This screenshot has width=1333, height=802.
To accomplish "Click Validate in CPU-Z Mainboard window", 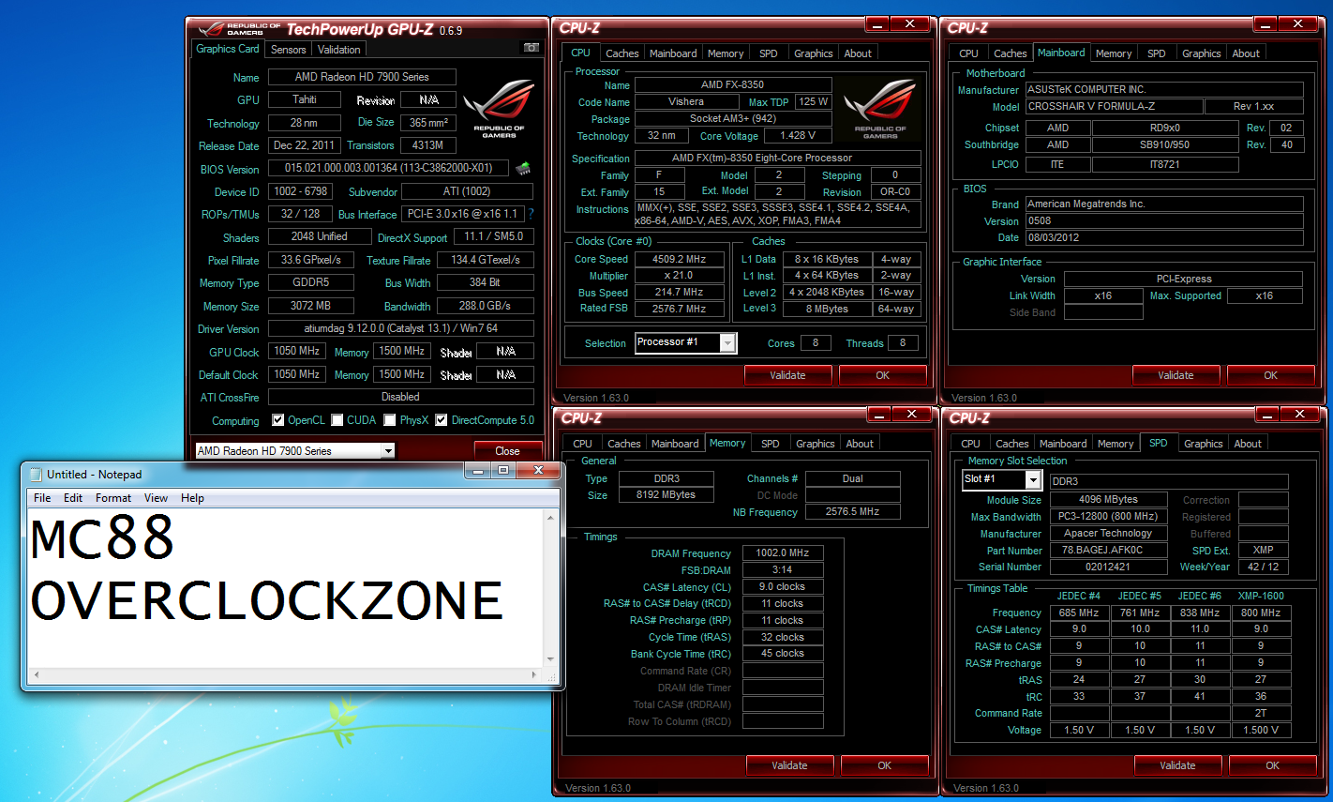I will tap(1176, 375).
